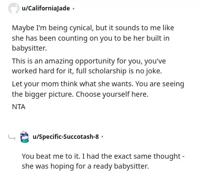Select the 'Maybe I'm being cynical' paragraph
Viewport: 198px width, 184px height.
click(x=93, y=38)
